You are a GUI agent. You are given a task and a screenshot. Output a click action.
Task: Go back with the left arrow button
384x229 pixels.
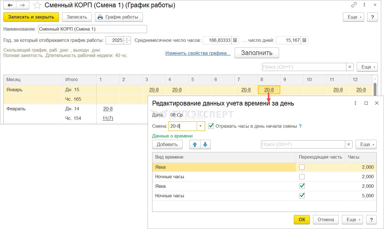point(10,5)
